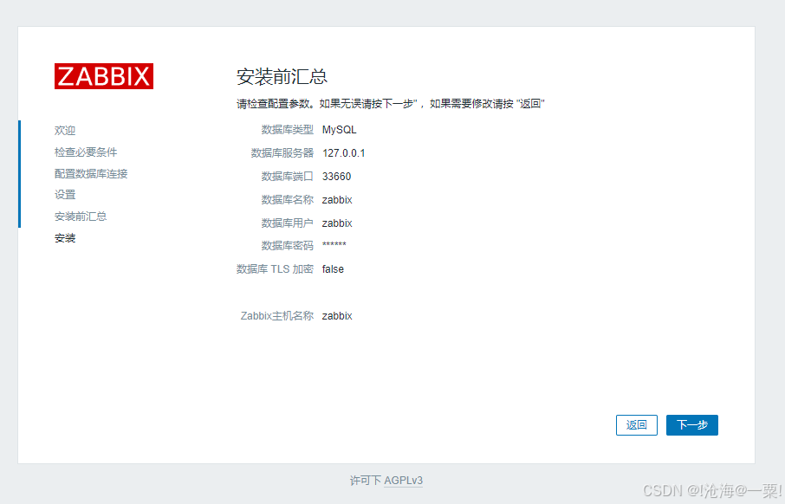Click the zabbix value beside 数据库名称
Viewport: 785px width, 504px height.
(x=337, y=200)
